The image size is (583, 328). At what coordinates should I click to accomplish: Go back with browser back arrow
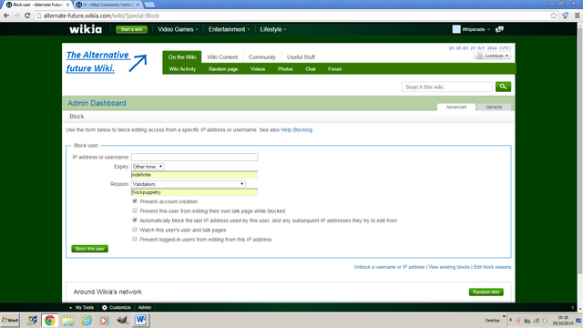click(x=6, y=15)
